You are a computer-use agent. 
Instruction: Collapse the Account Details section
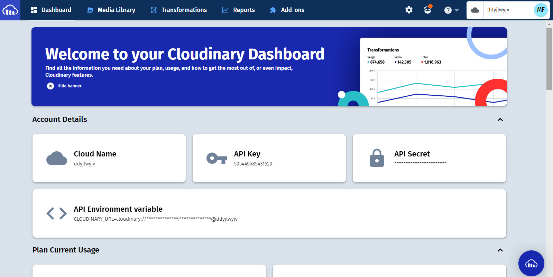[x=500, y=120]
